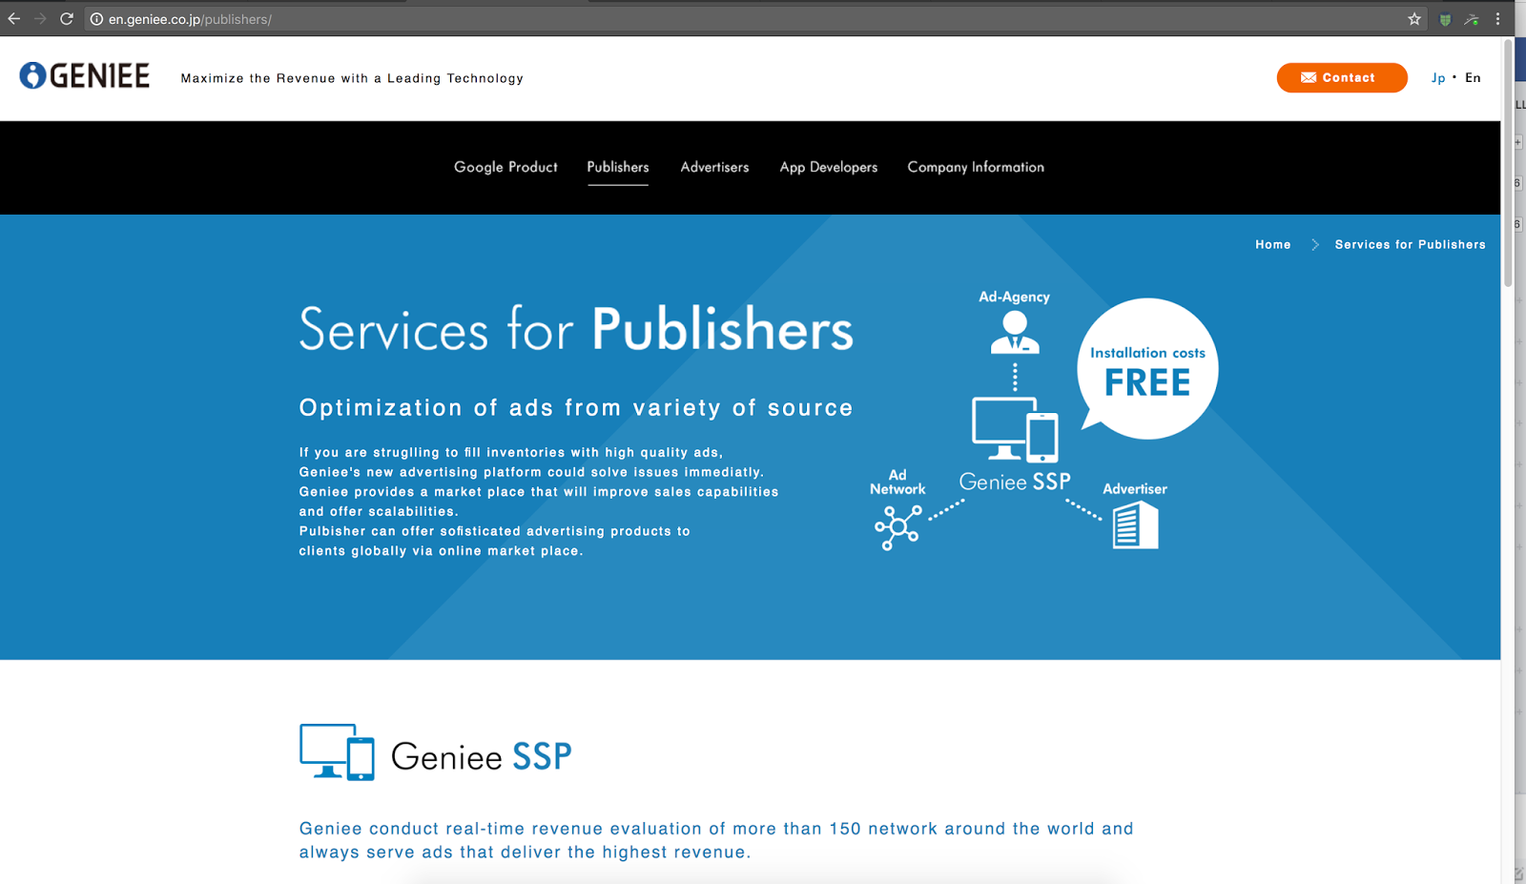
Task: Click the Installation costs FREE bubble
Action: [1147, 369]
